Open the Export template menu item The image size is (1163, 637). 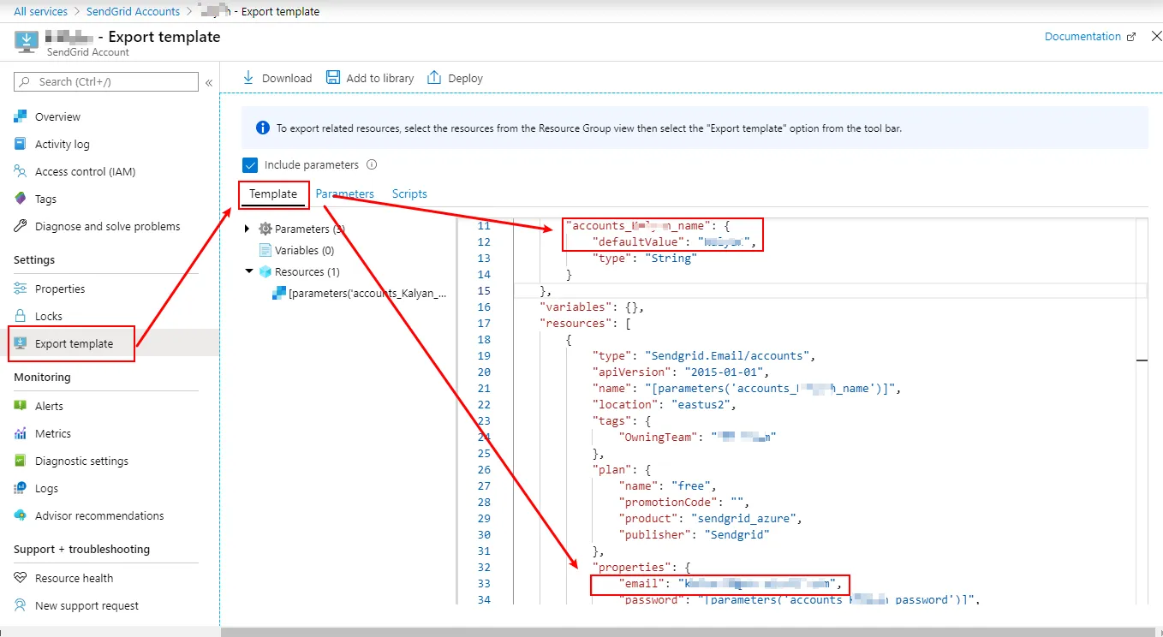(x=110, y=343)
